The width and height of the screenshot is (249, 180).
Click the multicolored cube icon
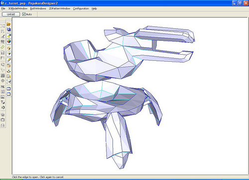point(9,41)
